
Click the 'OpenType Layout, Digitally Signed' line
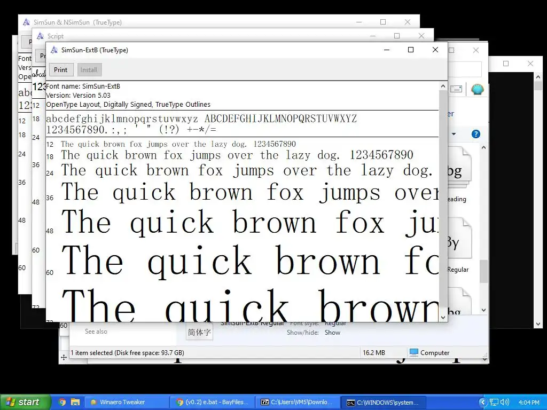click(128, 104)
